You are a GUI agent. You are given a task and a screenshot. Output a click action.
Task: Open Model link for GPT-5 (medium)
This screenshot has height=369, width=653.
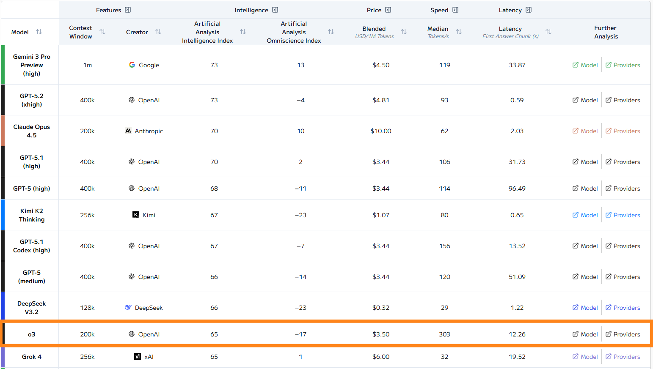(585, 277)
